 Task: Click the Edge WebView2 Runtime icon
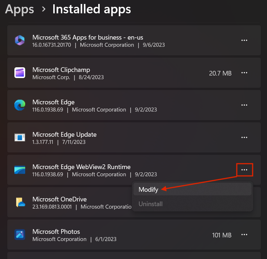tap(20, 170)
